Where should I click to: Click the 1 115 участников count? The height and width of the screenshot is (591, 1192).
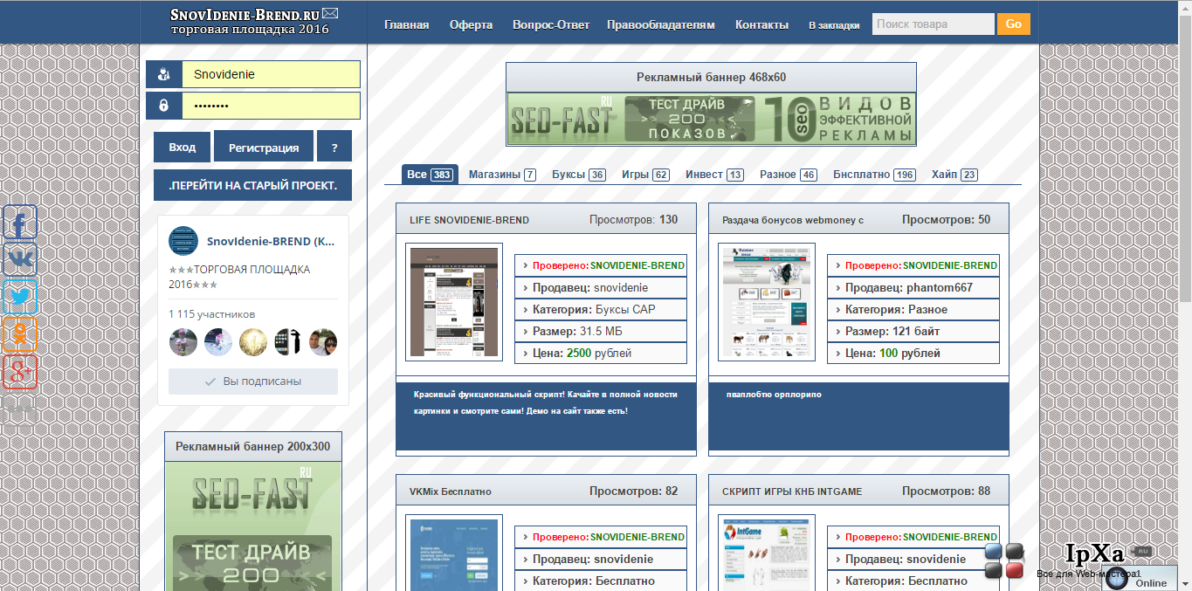pos(212,314)
